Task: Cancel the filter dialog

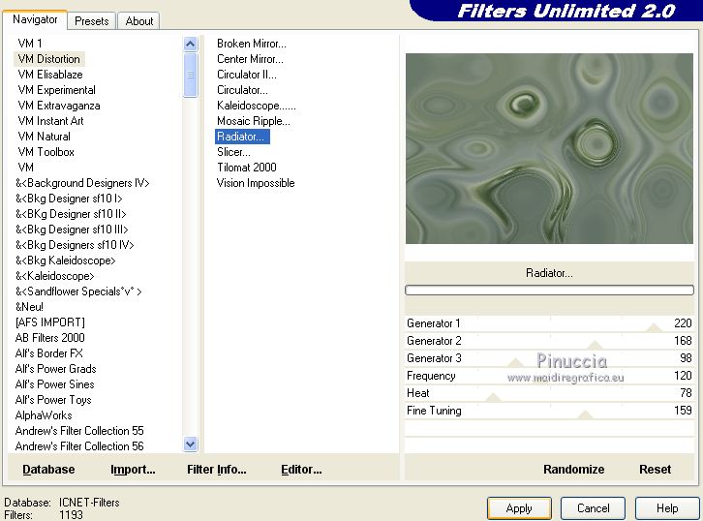Action: [594, 508]
